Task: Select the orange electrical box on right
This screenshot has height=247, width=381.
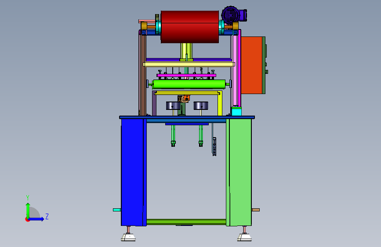Action: [x=251, y=65]
